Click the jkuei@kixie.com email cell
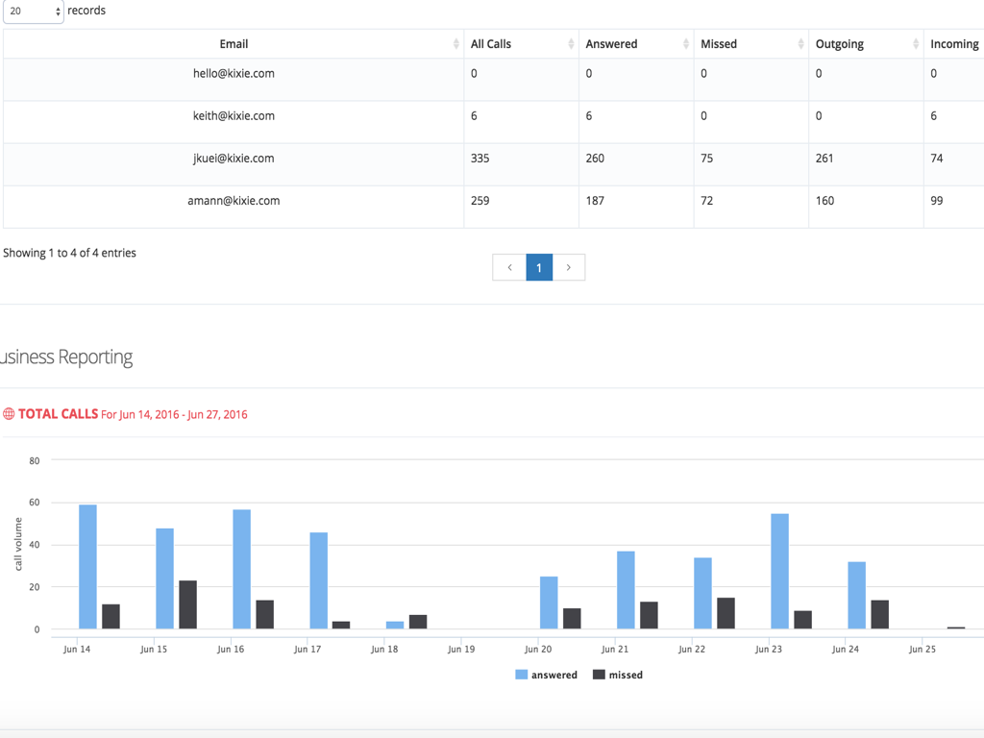 click(234, 159)
